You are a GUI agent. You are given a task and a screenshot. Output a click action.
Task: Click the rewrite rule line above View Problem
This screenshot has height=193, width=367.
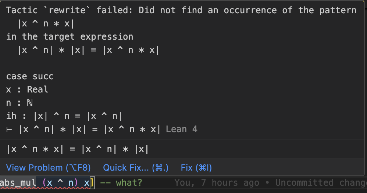click(x=78, y=149)
